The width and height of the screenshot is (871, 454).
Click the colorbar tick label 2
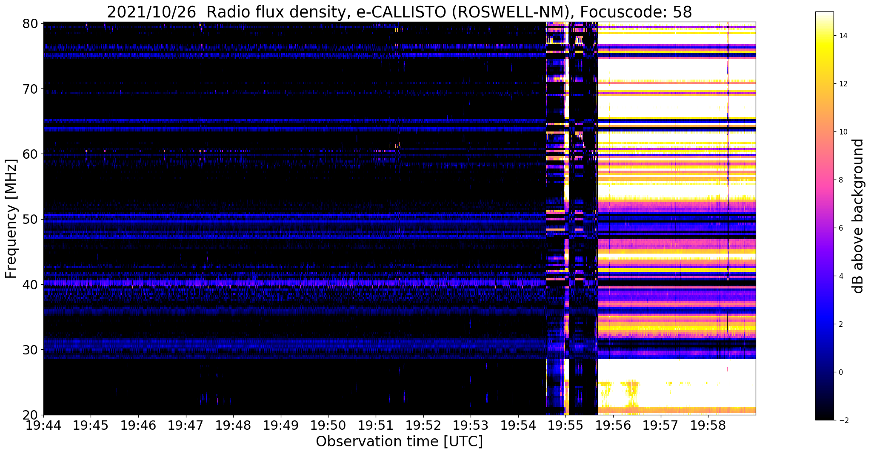(x=840, y=324)
